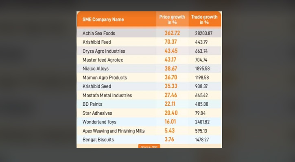Image resolution: width=295 pixels, height=162 pixels.
Task: Click the Krishibid Feed company name
Action: pos(96,42)
